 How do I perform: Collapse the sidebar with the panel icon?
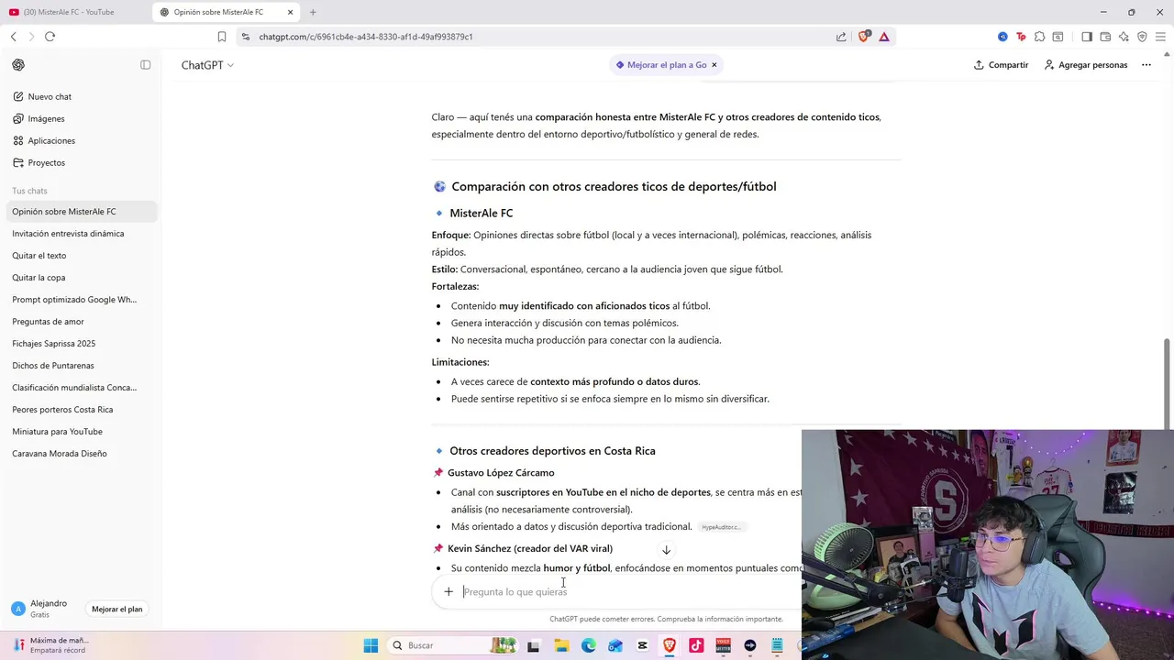pos(145,65)
